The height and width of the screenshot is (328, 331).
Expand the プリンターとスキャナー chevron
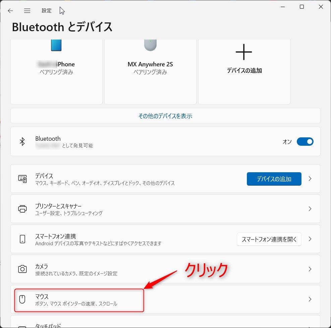(310, 209)
